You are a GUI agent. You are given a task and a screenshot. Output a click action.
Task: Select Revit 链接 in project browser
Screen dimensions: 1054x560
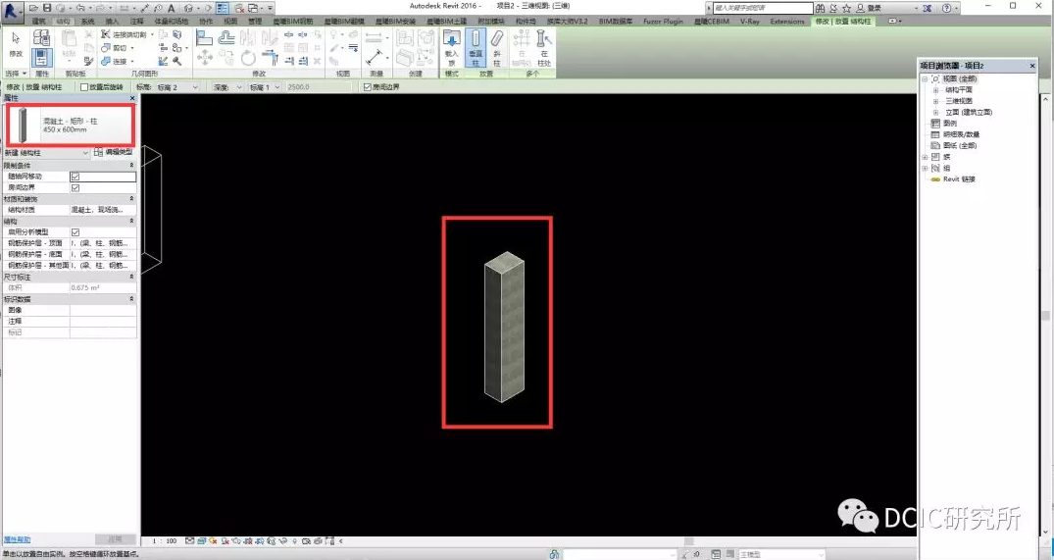point(959,179)
